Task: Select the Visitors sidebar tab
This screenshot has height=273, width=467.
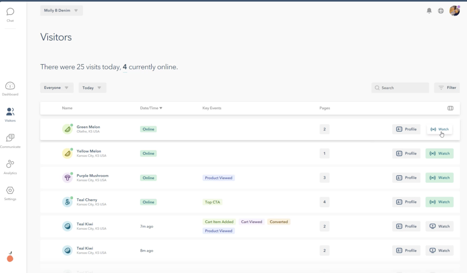Action: point(10,114)
